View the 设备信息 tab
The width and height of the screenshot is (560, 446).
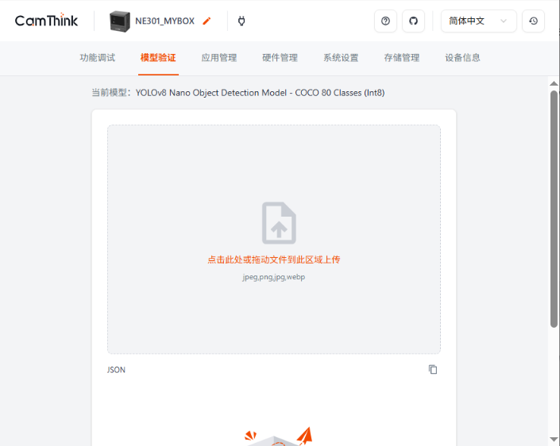coord(462,58)
